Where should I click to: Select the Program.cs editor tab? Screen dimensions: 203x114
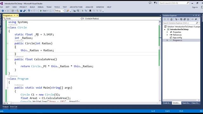(8, 16)
